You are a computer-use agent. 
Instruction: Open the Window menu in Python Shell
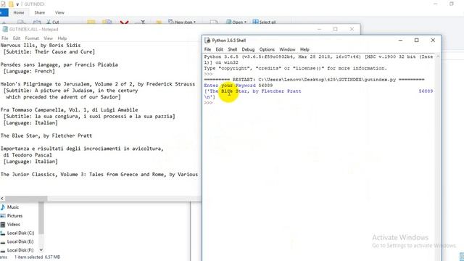(287, 49)
